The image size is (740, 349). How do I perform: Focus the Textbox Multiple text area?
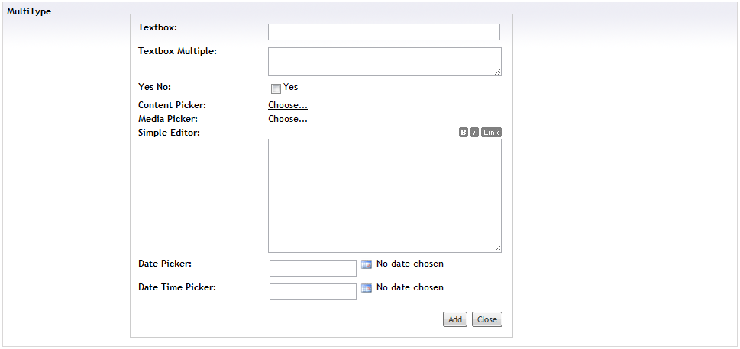point(385,62)
